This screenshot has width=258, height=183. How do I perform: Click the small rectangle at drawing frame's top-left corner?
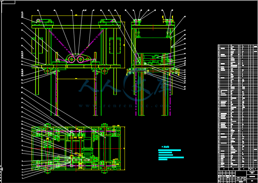pyautogui.click(x=8, y=2)
